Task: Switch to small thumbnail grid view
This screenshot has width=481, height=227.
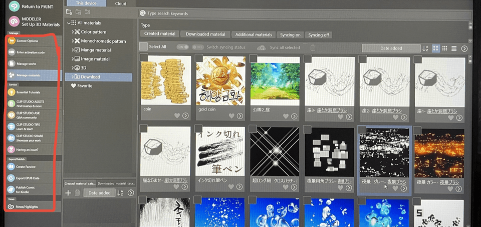Action: point(444,48)
